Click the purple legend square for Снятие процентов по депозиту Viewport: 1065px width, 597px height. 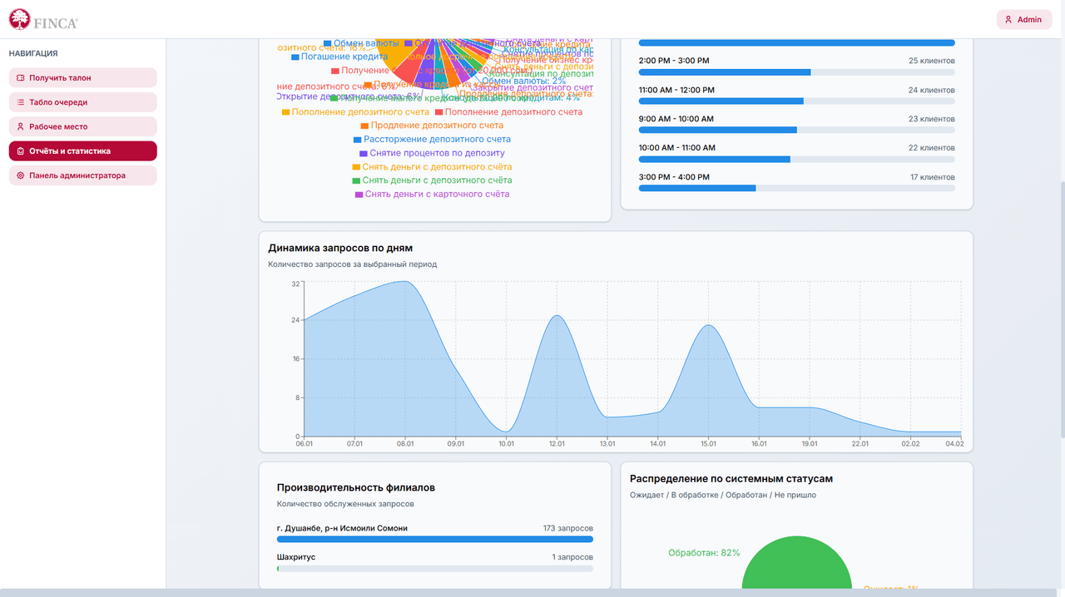pos(363,154)
